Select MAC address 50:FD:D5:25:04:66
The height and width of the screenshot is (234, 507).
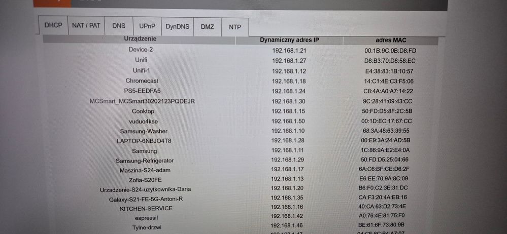point(385,160)
